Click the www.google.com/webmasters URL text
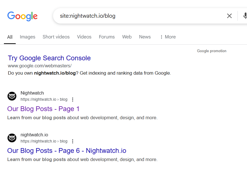The image size is (247, 170). [x=40, y=65]
